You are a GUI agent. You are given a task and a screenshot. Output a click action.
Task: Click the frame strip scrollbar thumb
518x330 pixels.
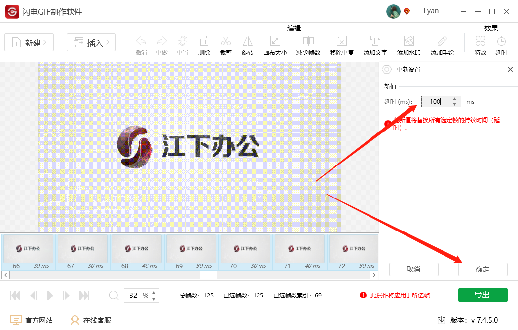point(209,275)
